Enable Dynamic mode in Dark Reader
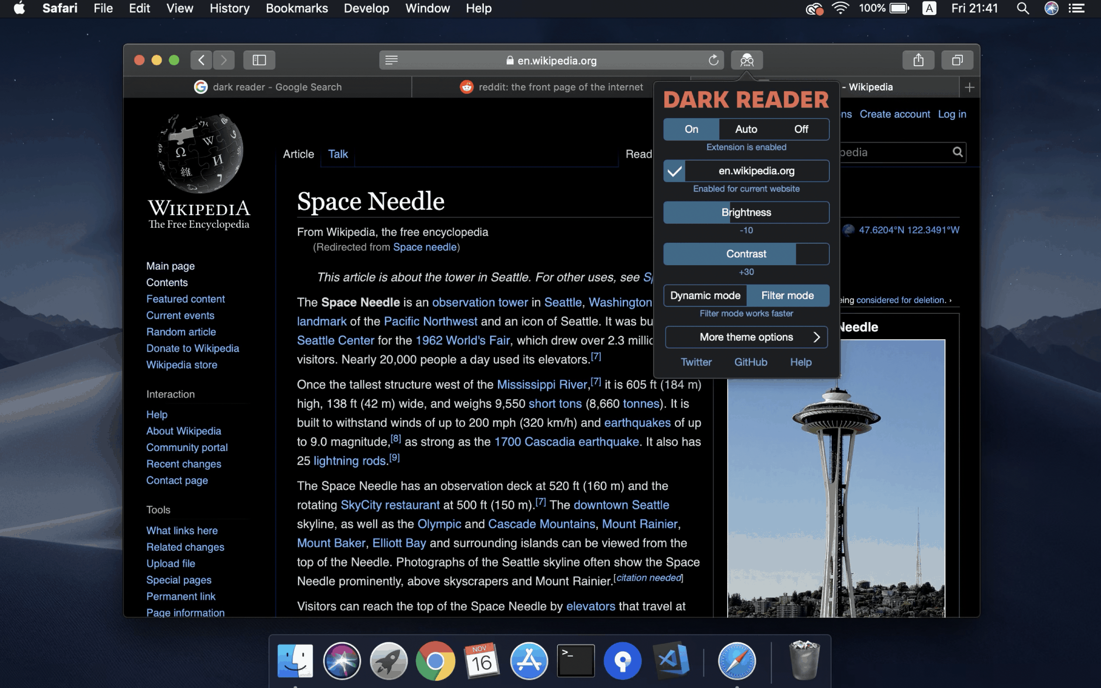 705,295
